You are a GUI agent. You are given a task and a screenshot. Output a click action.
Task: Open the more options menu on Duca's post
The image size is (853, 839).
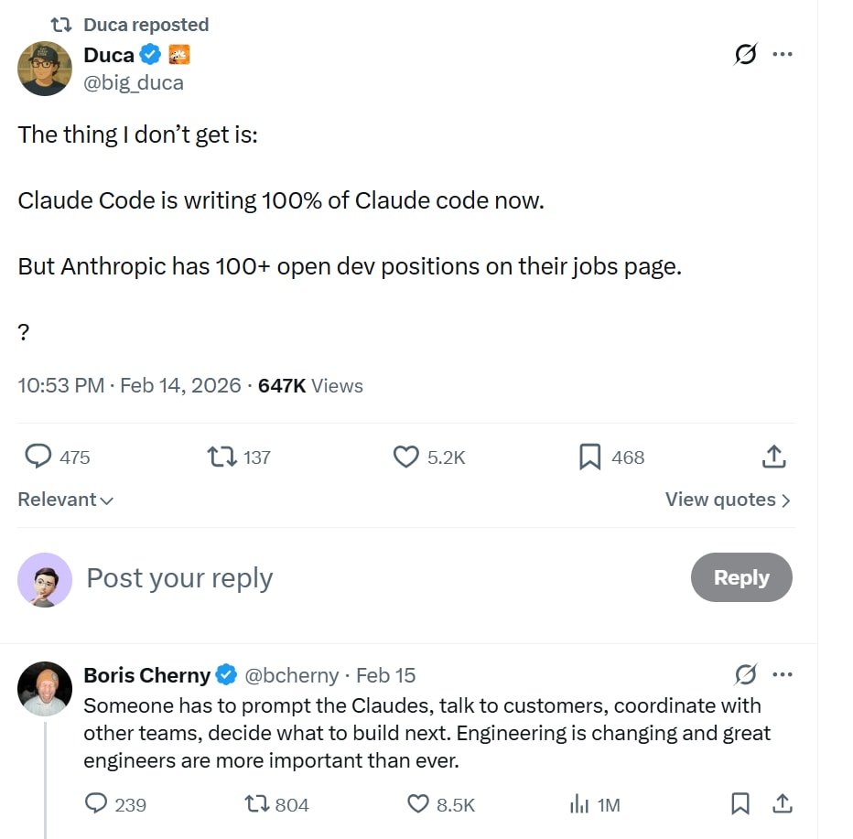point(783,54)
